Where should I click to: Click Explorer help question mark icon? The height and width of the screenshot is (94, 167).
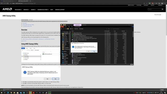pyautogui.click(x=133, y=27)
